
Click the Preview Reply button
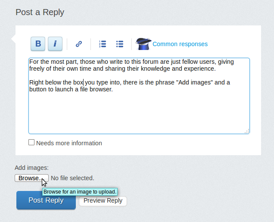[103, 201]
